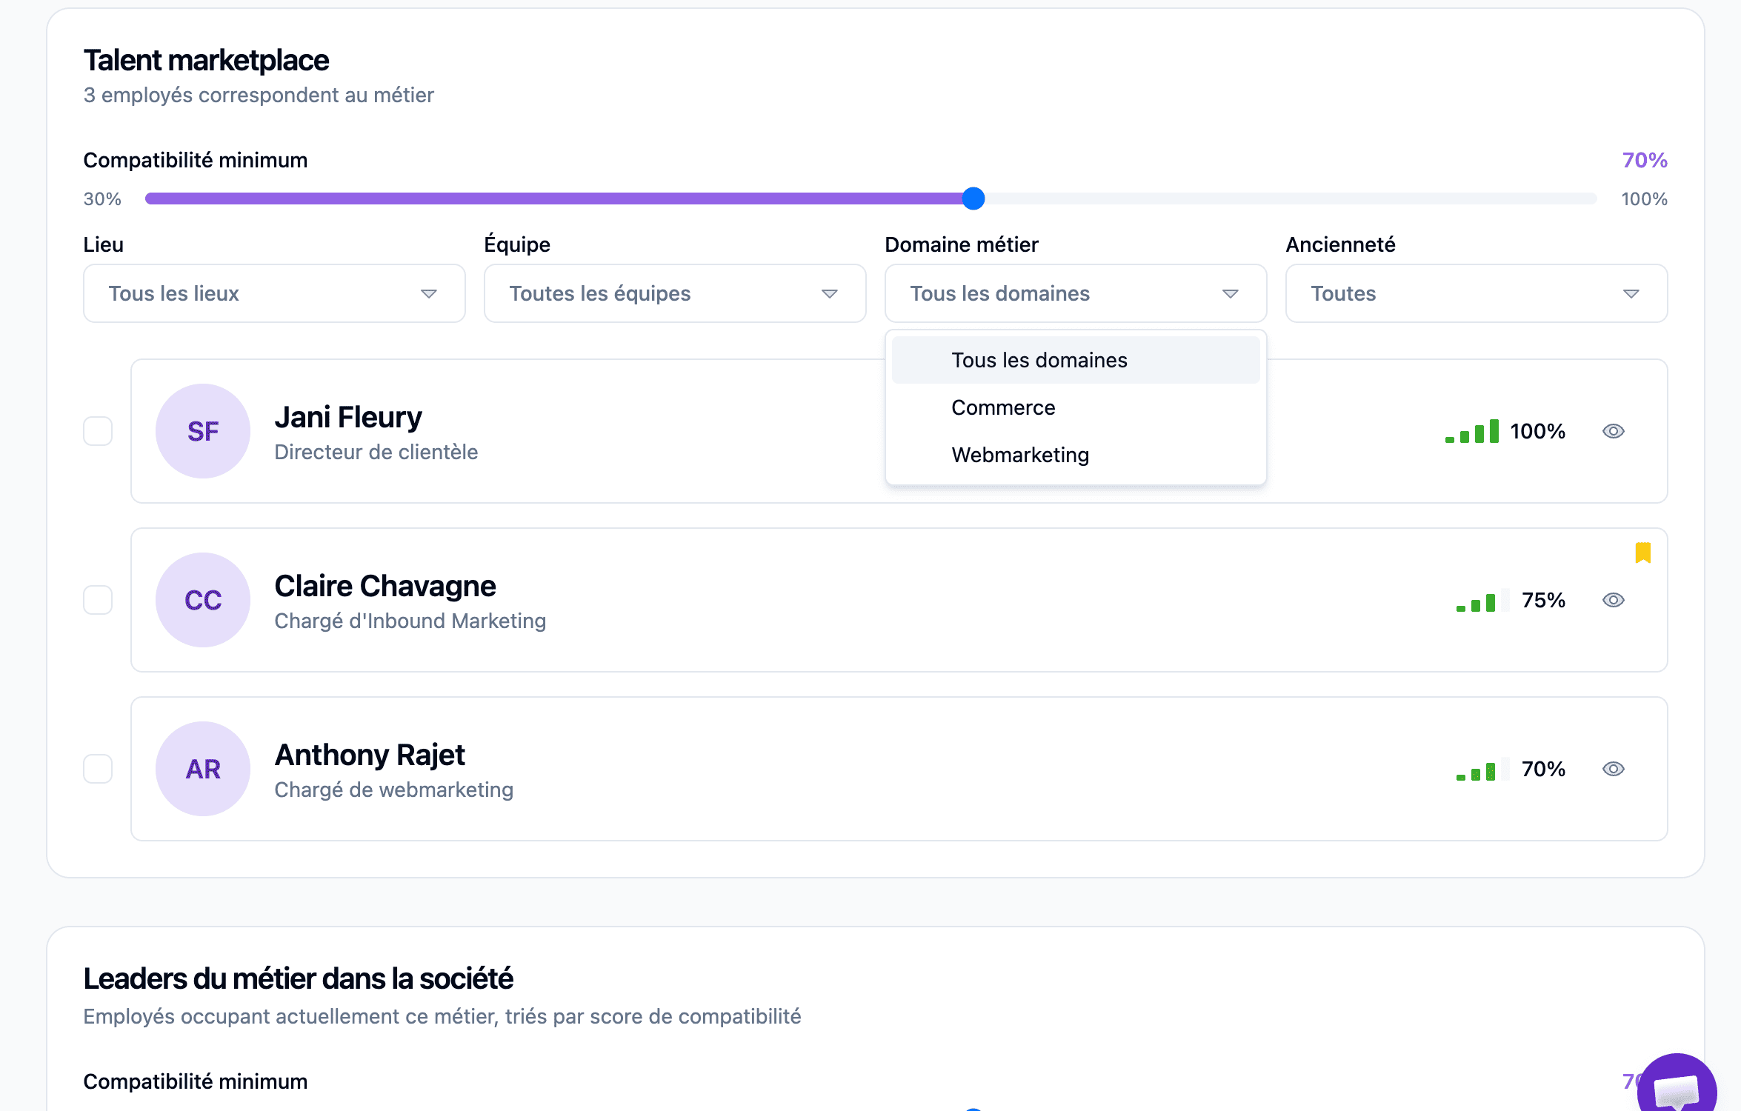Click the yellow bookmark on Claire Chavagne's card
Image resolution: width=1741 pixels, height=1111 pixels.
coord(1642,553)
